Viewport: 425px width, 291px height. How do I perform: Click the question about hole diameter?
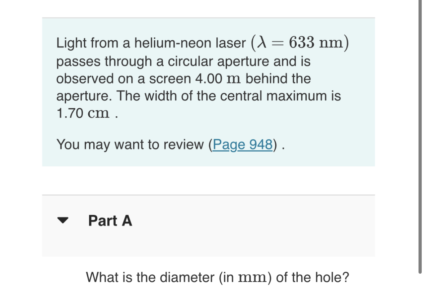pos(217,277)
